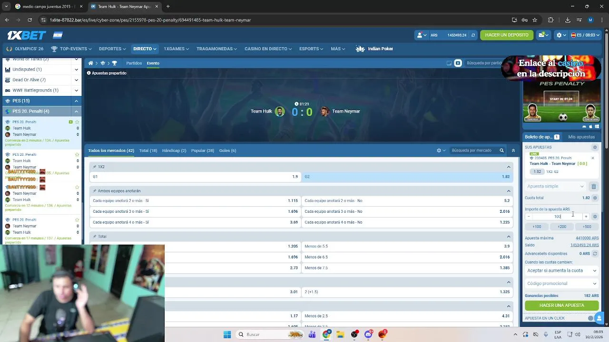This screenshot has height=342, width=609.
Task: Toggle the live video player icon
Action: pos(458,63)
